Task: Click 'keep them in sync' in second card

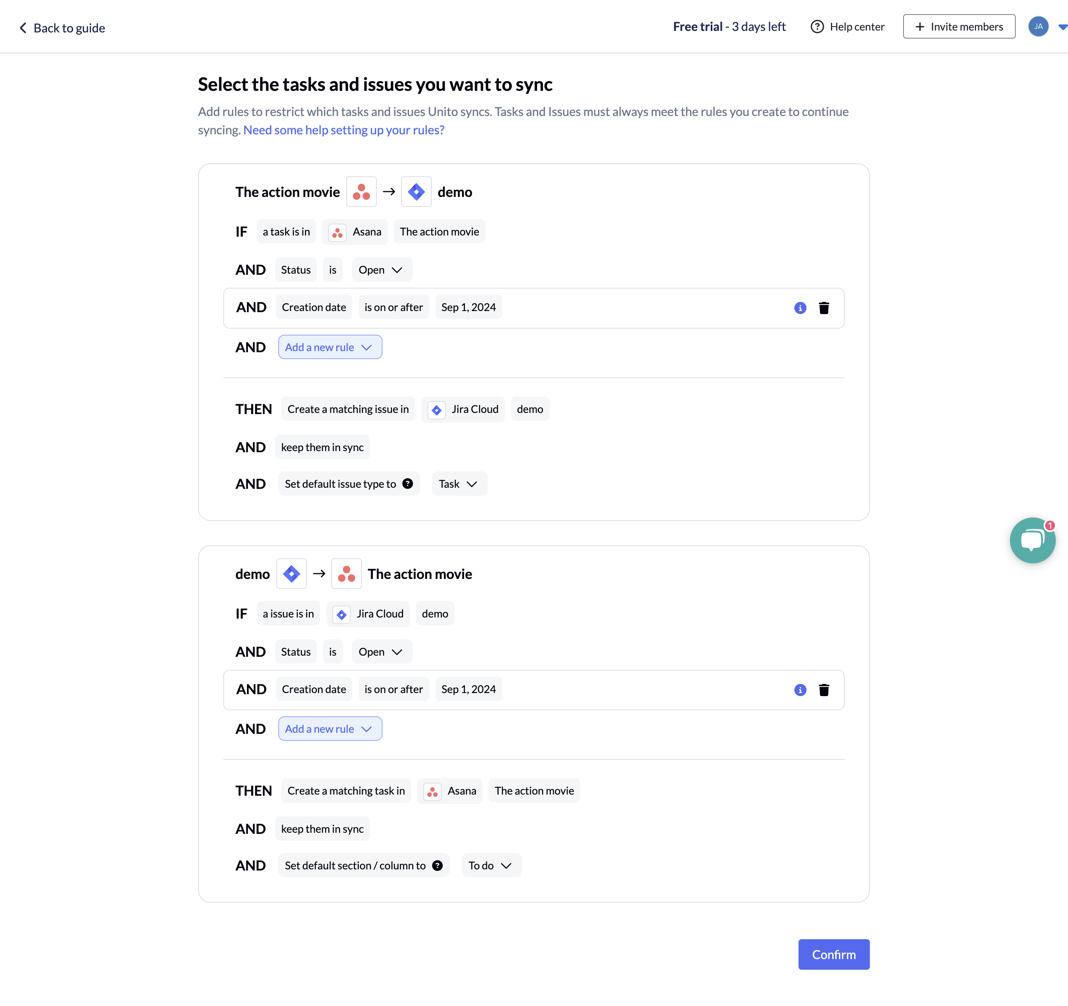Action: coord(322,829)
